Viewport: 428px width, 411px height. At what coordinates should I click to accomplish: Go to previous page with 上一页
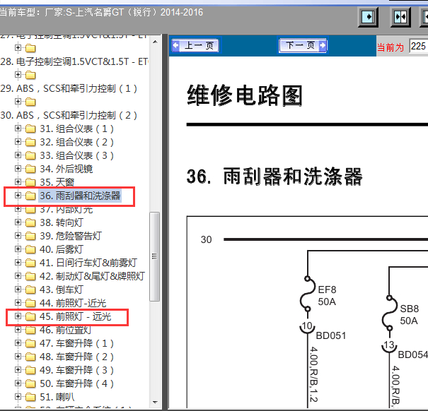point(195,45)
